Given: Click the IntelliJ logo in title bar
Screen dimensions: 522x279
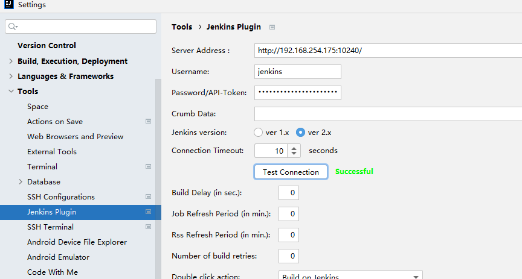Looking at the screenshot, I should (8, 5).
